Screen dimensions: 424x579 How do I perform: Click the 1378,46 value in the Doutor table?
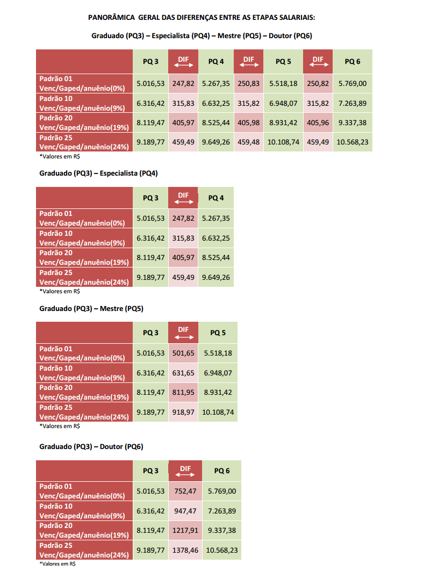point(185,551)
